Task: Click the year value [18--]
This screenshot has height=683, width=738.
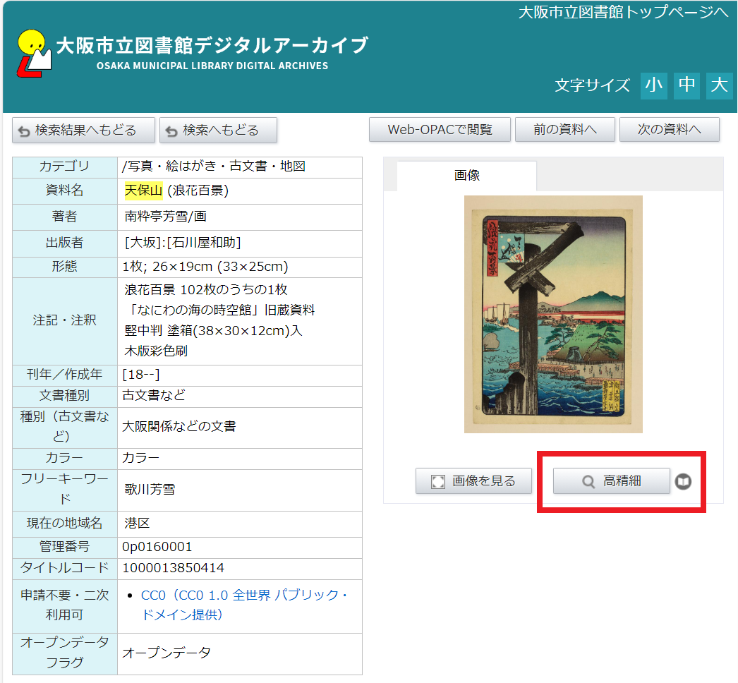Action: [141, 375]
